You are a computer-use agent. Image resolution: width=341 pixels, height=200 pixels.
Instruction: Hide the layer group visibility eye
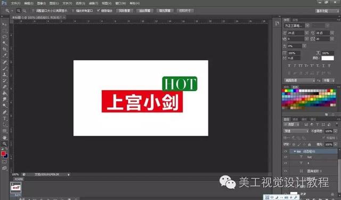pos(286,151)
